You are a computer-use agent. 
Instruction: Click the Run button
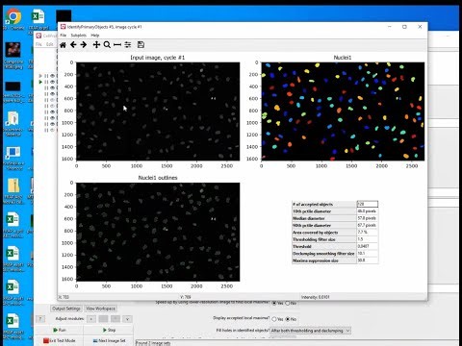(x=59, y=330)
